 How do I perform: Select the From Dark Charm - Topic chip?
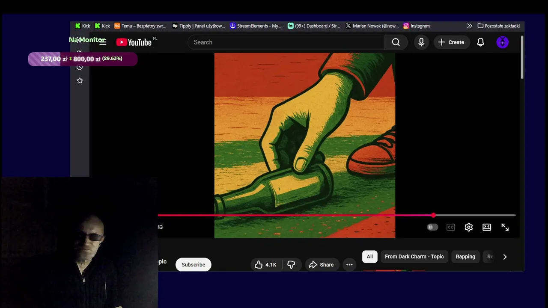414,257
